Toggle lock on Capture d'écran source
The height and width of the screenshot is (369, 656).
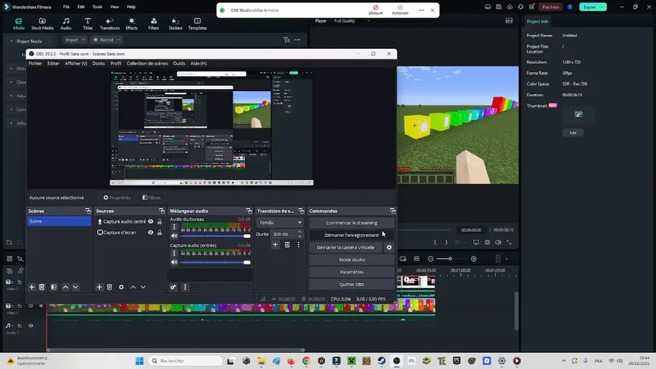coord(160,232)
